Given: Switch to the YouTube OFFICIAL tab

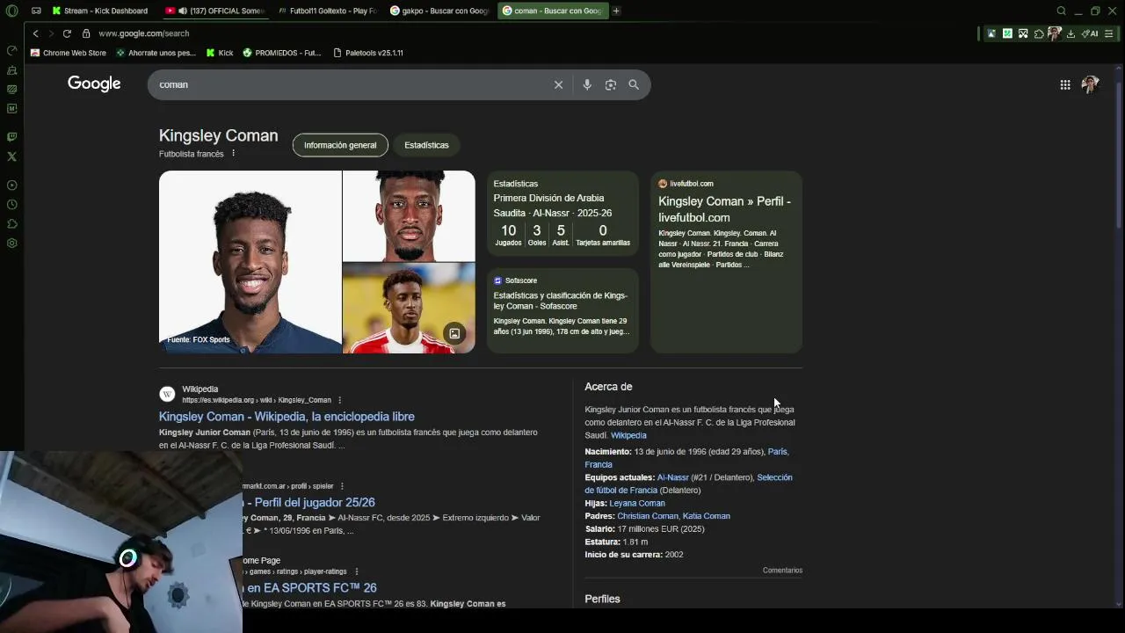Looking at the screenshot, I should (x=215, y=11).
